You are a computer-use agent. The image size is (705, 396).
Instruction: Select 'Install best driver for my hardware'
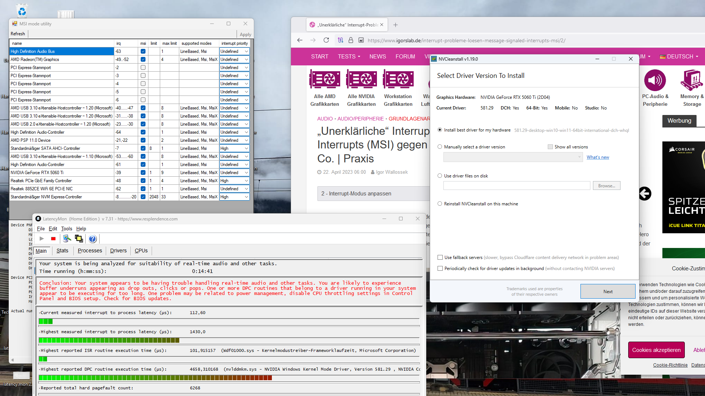click(x=440, y=130)
